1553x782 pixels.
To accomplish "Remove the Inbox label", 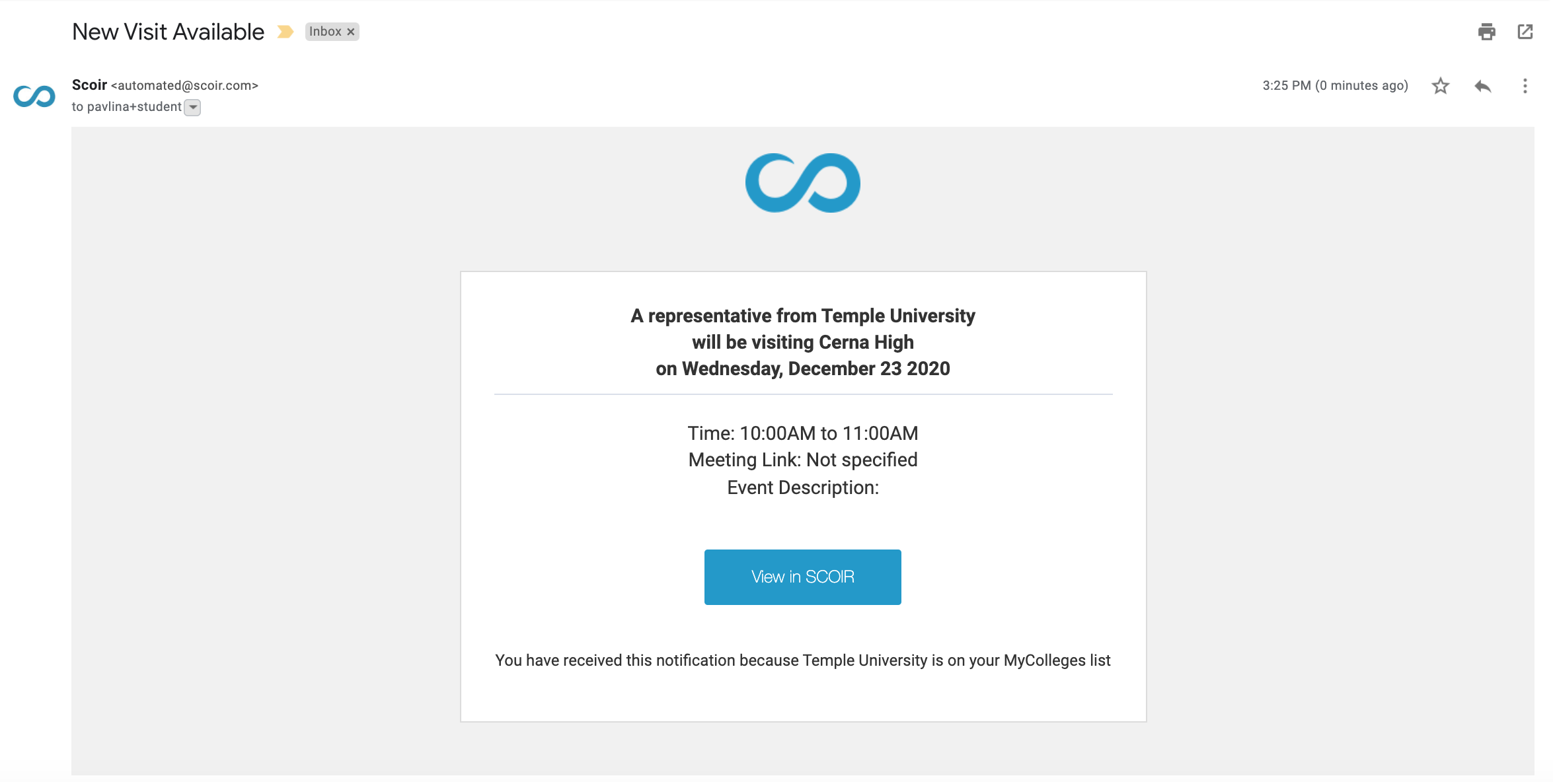I will (351, 32).
